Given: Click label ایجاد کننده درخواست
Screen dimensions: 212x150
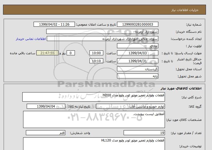Looking at the screenshot, I should (x=186, y=39).
